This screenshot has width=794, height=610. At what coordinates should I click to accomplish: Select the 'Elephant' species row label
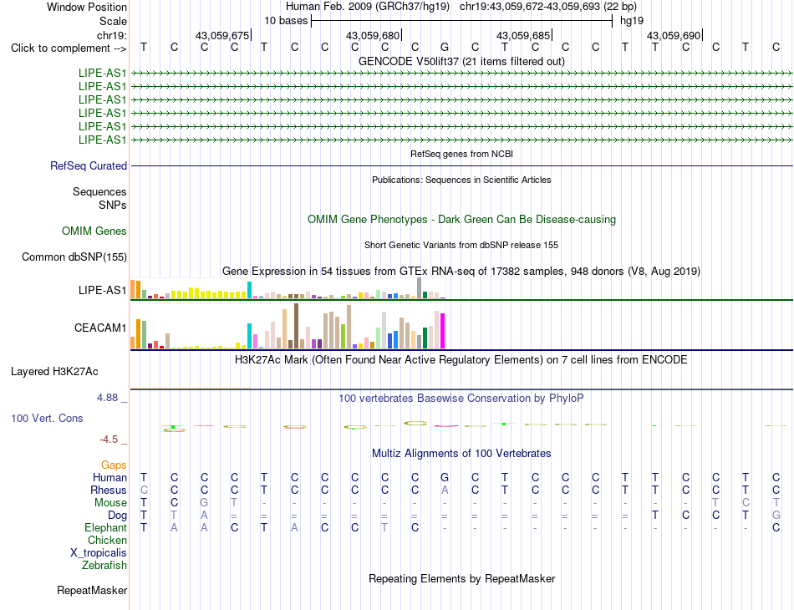click(105, 527)
